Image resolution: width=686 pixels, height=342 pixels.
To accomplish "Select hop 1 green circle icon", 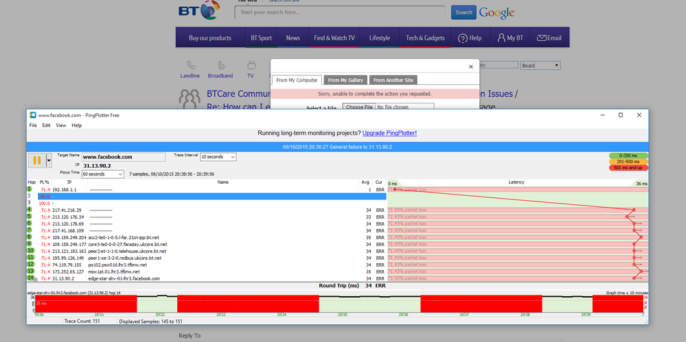I will point(30,189).
